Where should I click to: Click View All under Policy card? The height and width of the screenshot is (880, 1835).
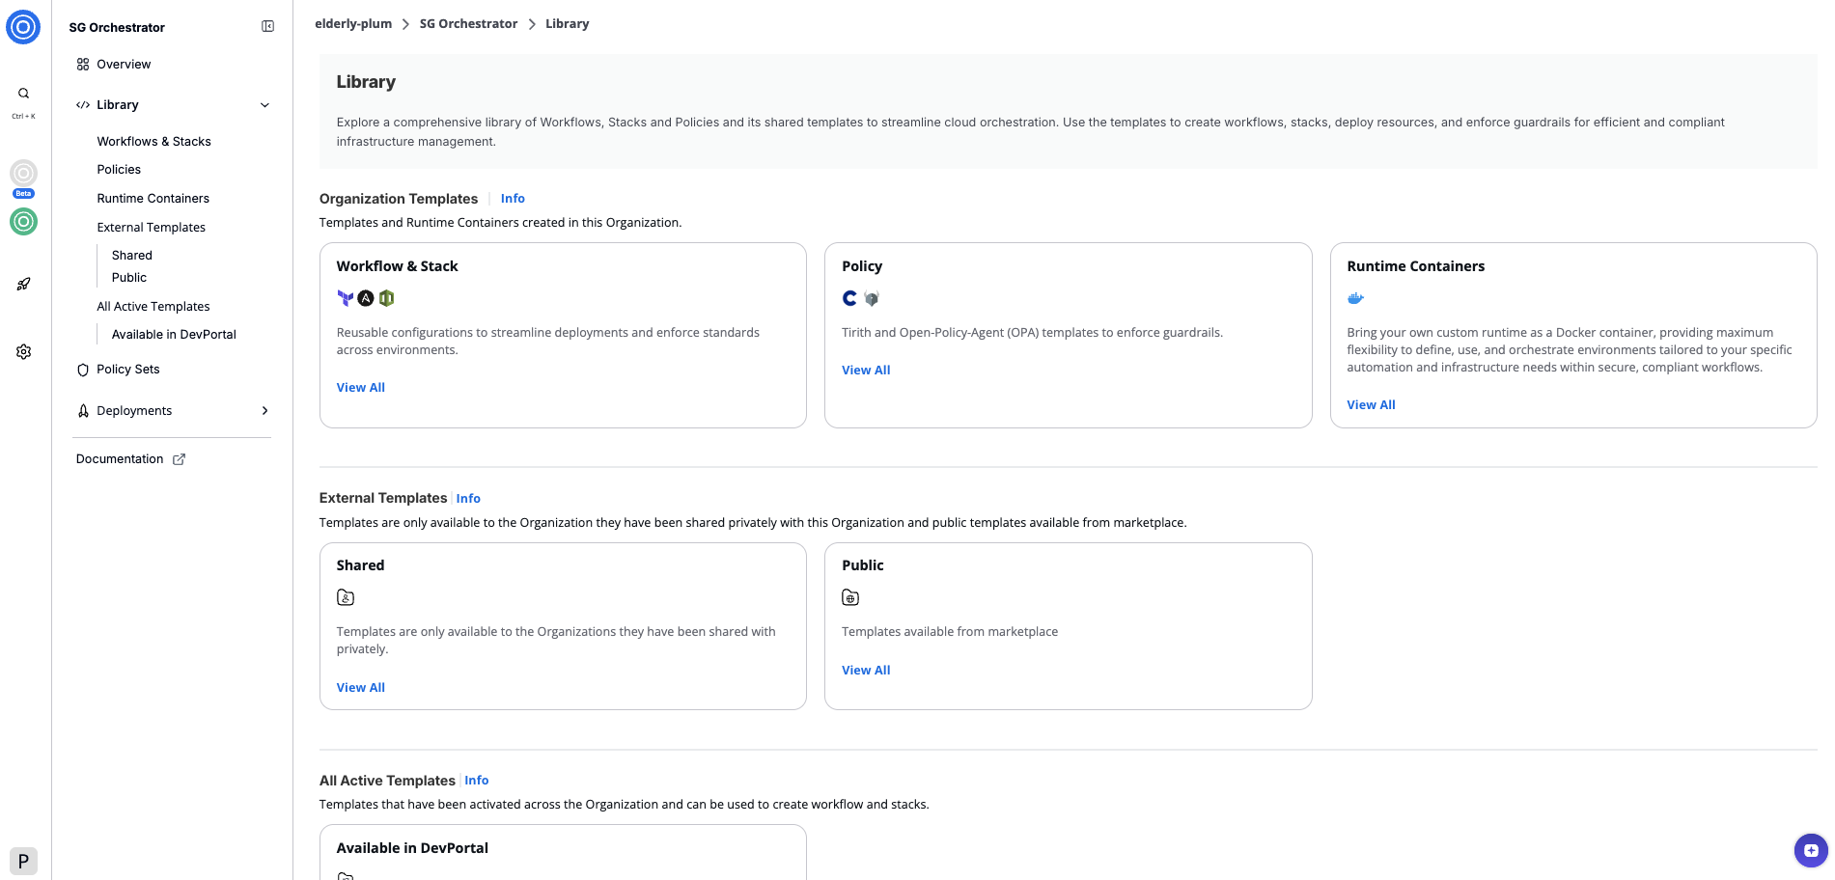tap(865, 371)
